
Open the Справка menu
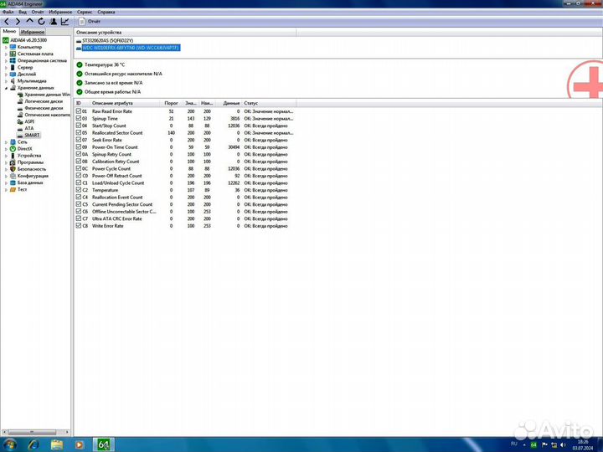[106, 12]
